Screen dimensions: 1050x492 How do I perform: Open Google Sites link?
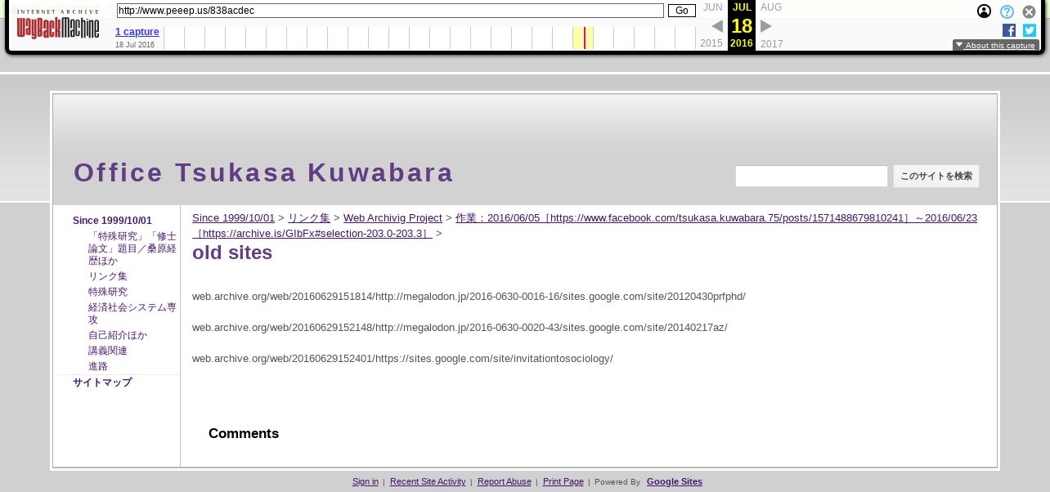(x=675, y=481)
